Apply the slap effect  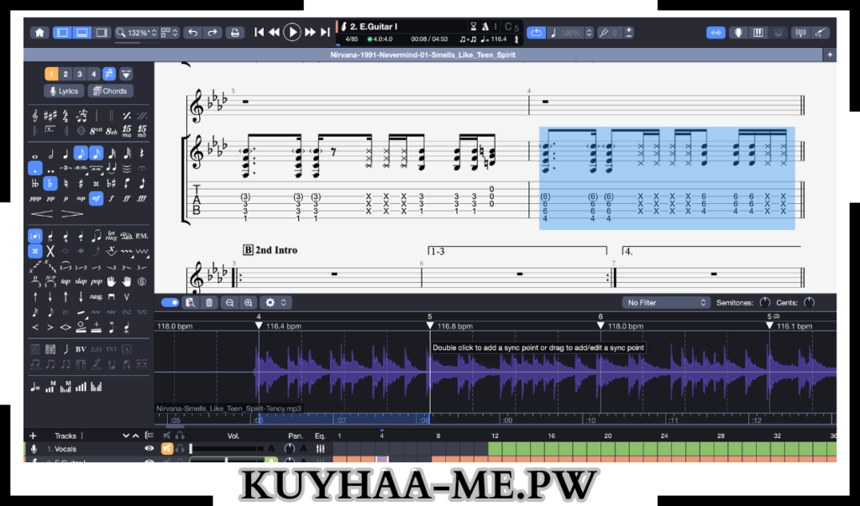coord(81,281)
